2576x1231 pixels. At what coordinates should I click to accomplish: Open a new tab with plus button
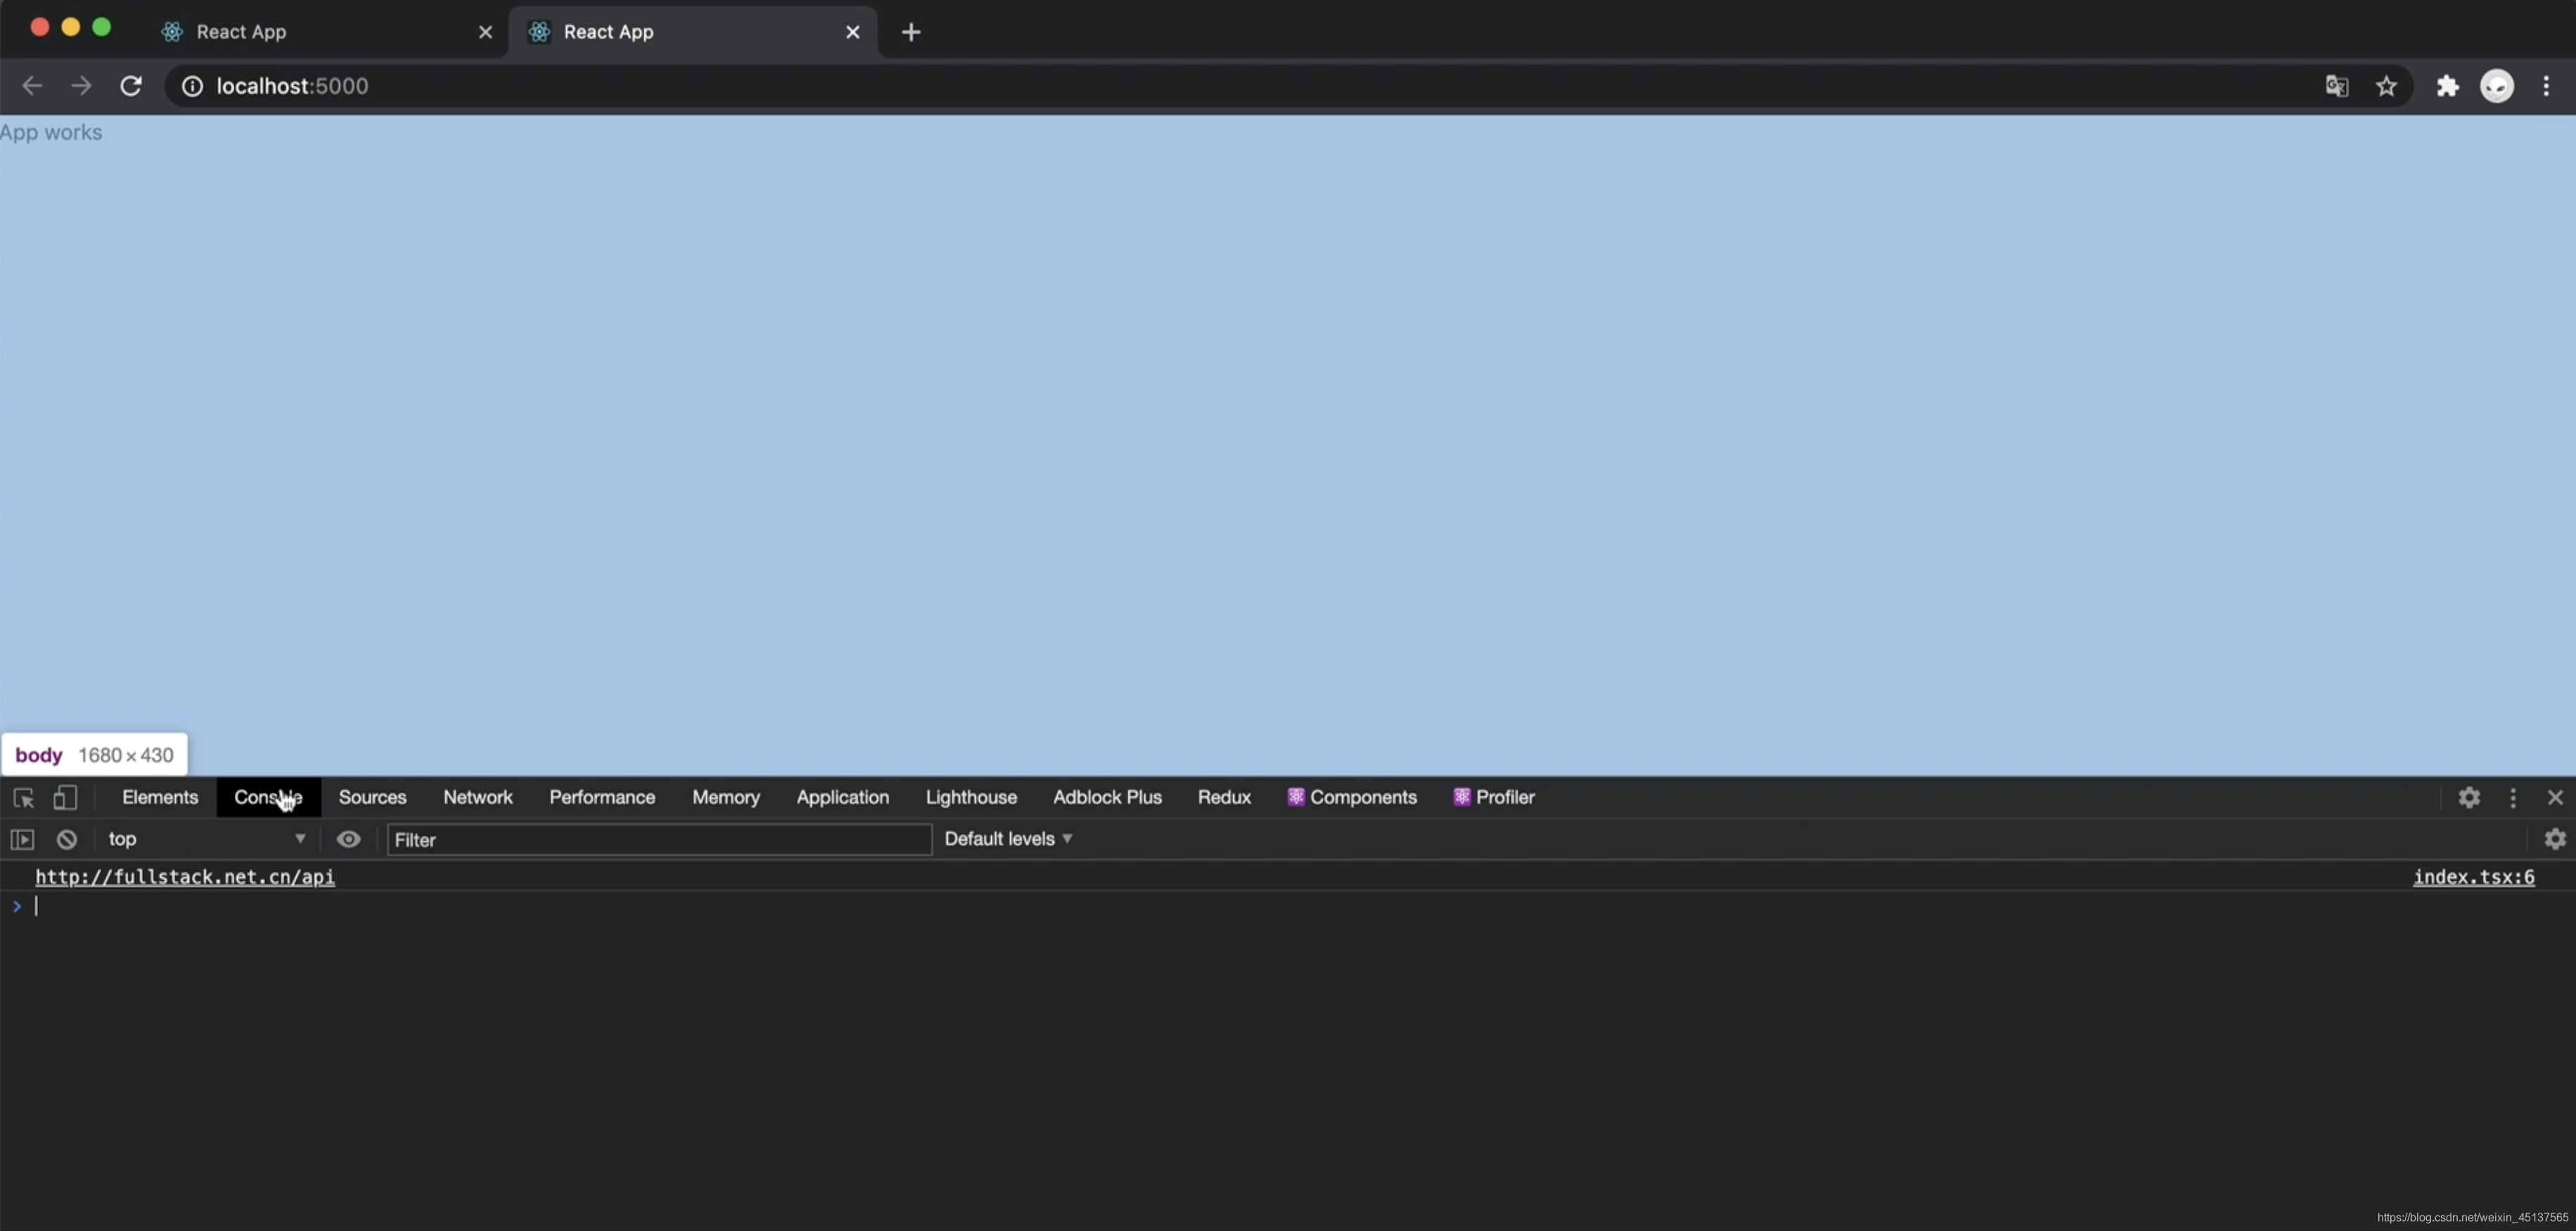911,32
